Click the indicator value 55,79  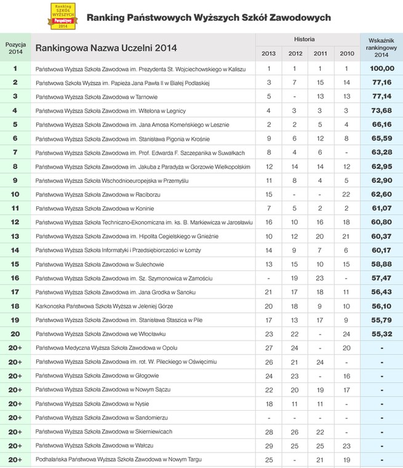point(381,320)
